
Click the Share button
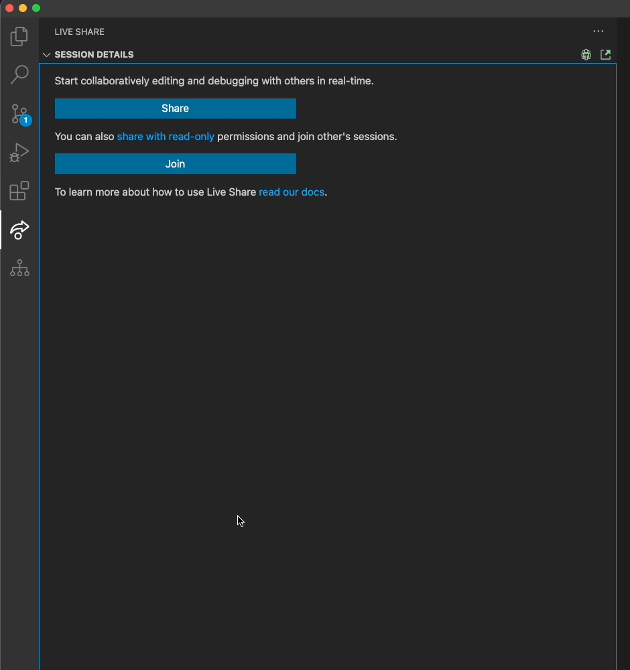coord(175,109)
